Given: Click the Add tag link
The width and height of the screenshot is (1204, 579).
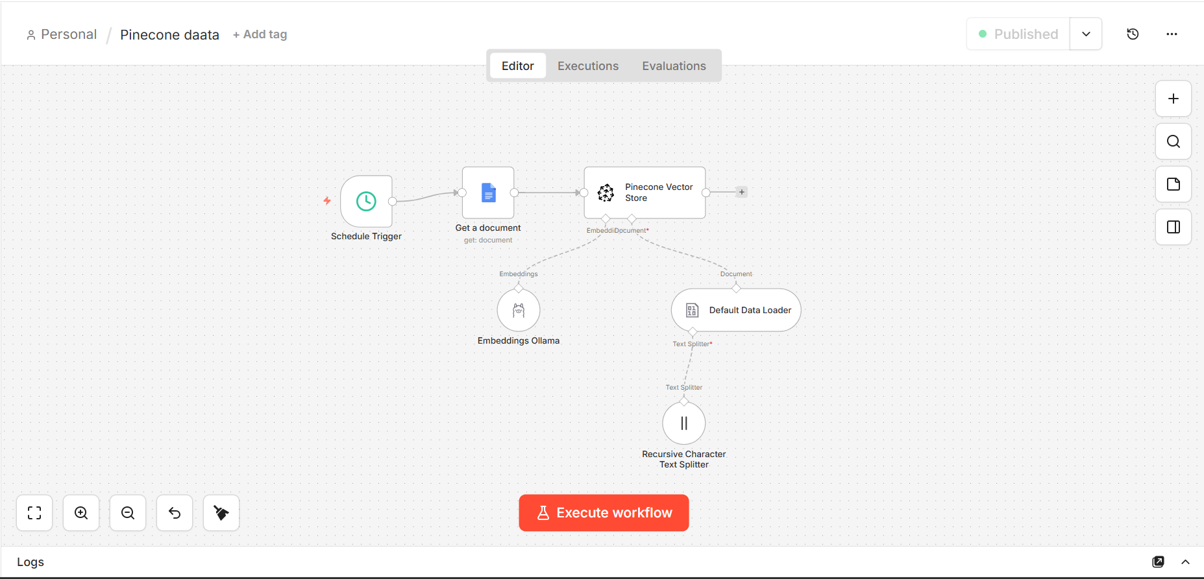Looking at the screenshot, I should point(260,34).
